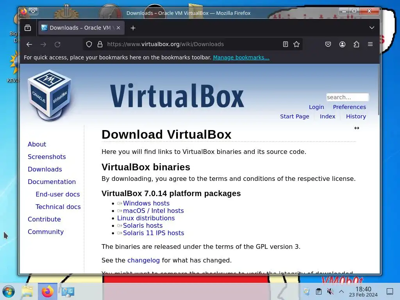Open Documentation in sidebar
Viewport: 400px width, 300px height.
(52, 182)
